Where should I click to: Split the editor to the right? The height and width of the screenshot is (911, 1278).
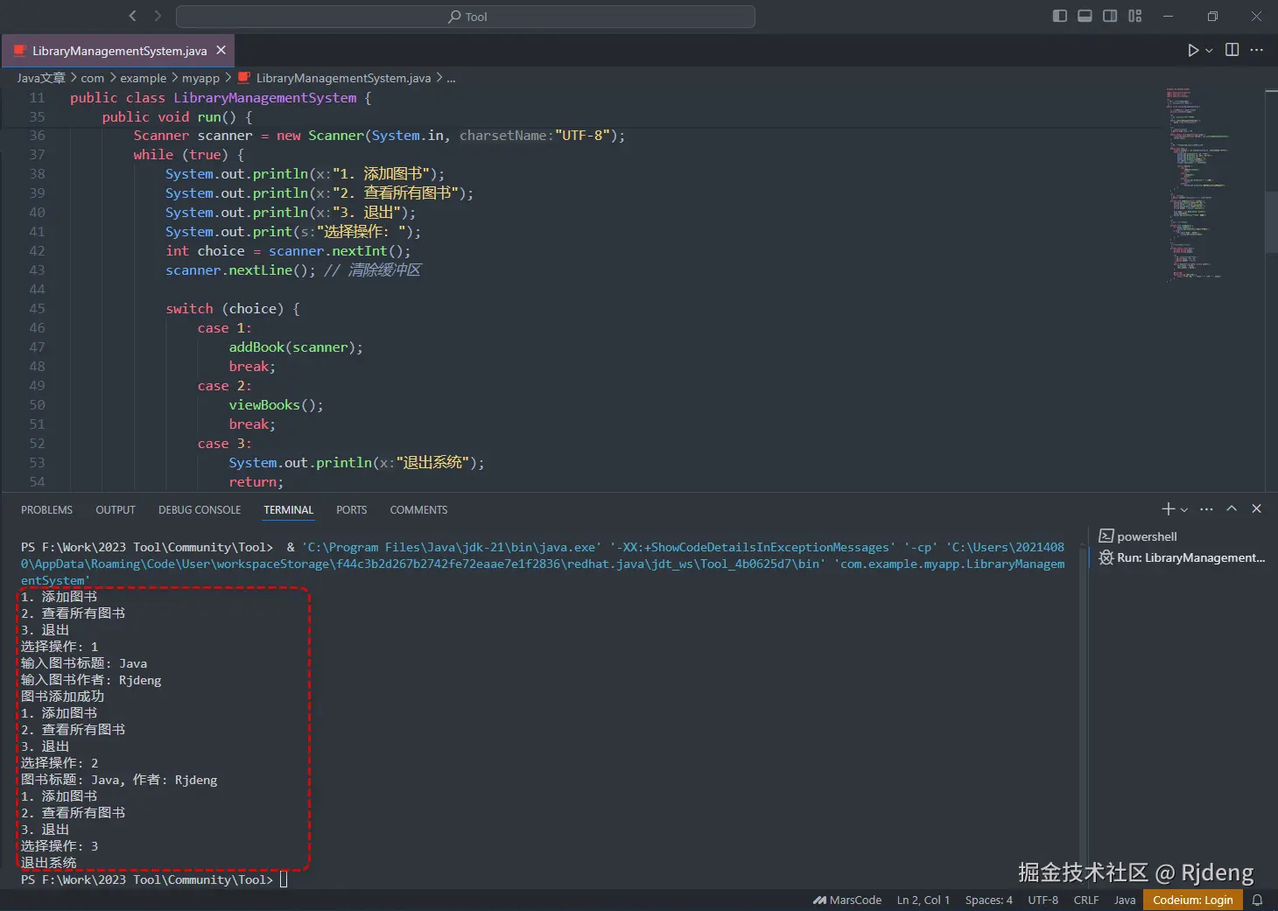tap(1232, 50)
